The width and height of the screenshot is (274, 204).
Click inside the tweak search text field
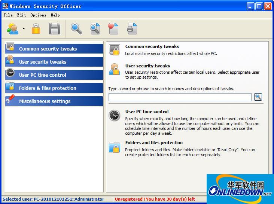(180, 97)
